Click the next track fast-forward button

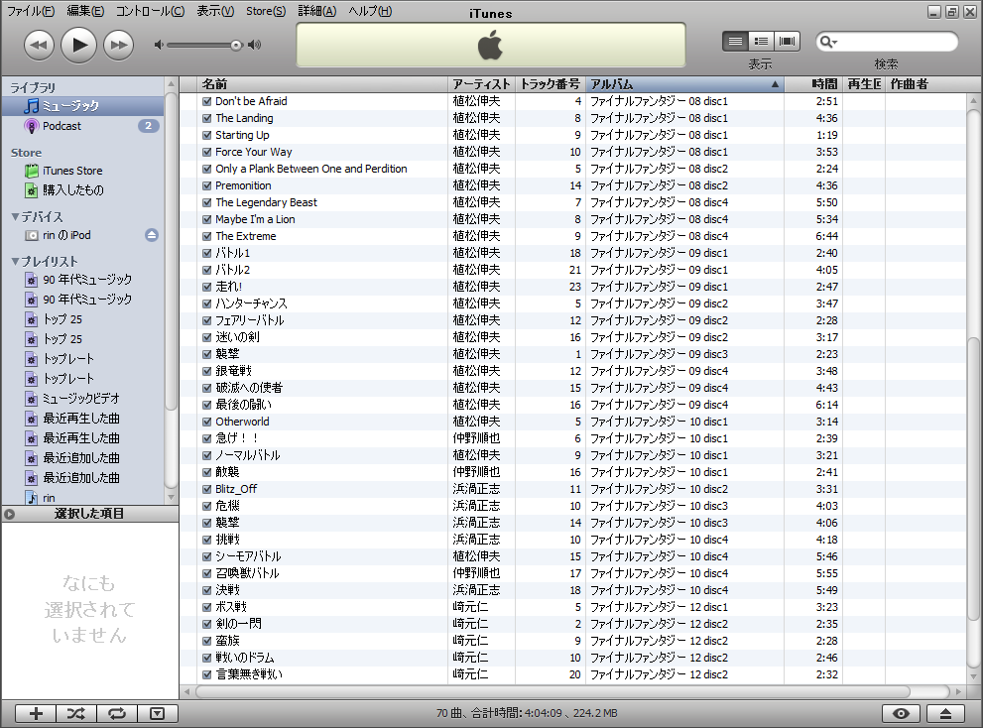[x=118, y=46]
